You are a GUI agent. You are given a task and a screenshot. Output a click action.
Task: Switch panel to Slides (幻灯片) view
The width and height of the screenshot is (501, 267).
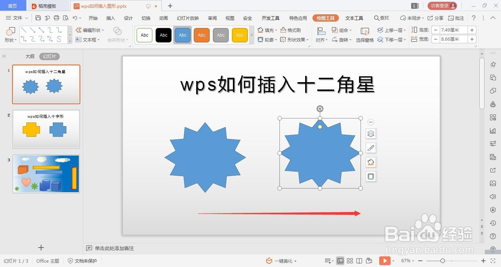tap(50, 56)
